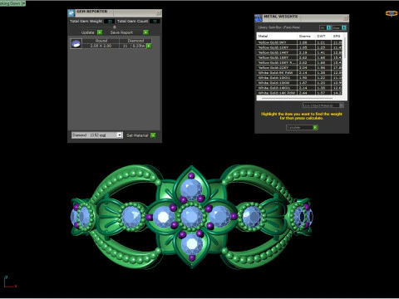Click the Total Gem Count value field

[x=155, y=22]
